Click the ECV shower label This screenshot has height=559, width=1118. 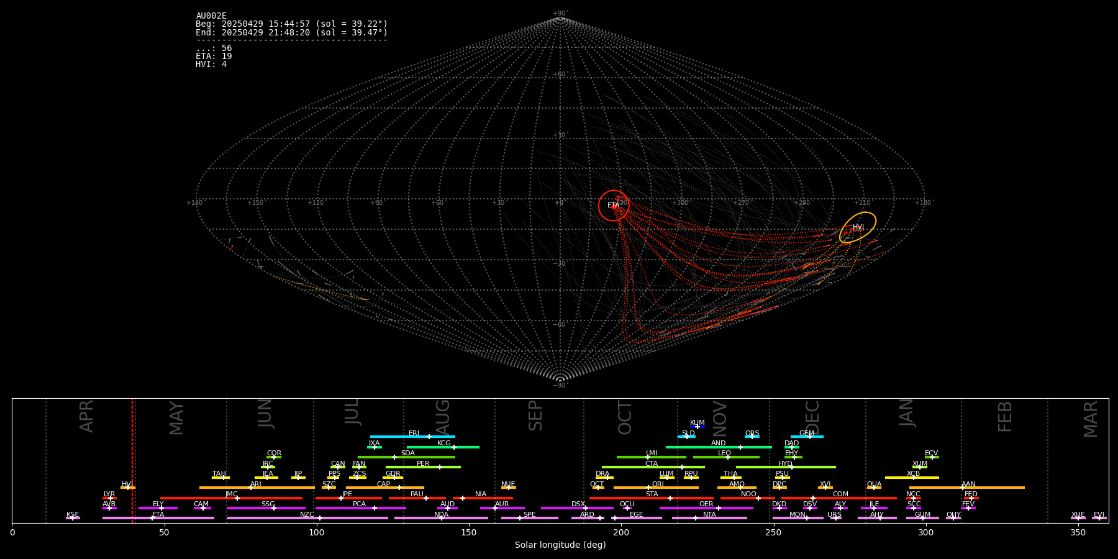pos(932,453)
